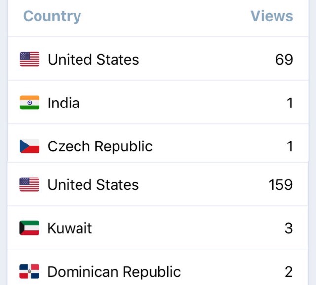Click Dominican Republic's view count of 2
316x285 pixels.
pyautogui.click(x=289, y=272)
